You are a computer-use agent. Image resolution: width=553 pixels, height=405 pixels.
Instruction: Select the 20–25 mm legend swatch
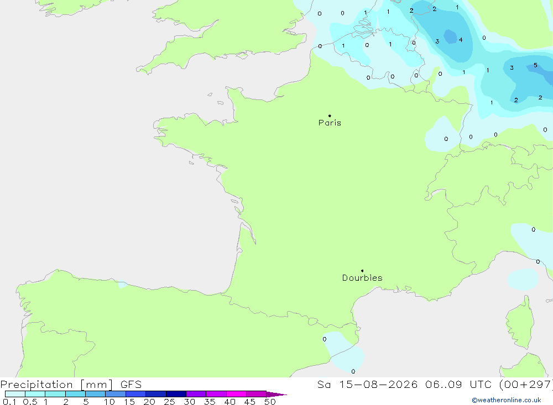(x=156, y=394)
